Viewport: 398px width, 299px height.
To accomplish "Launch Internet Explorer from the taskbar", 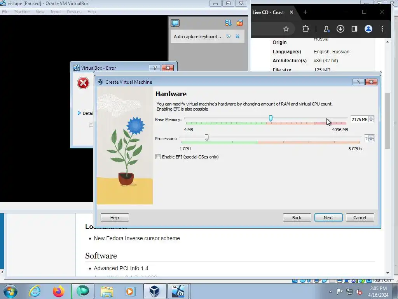I will point(35,291).
